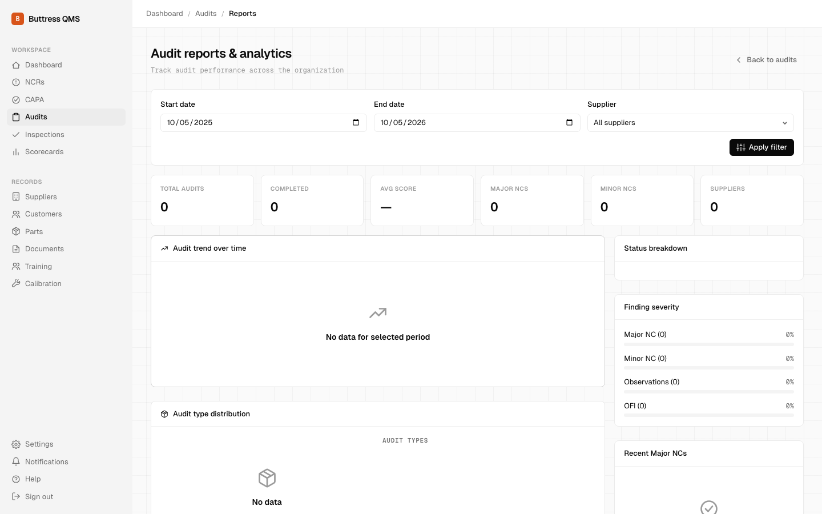Click the End date input field
The image size is (822, 514).
(x=477, y=123)
